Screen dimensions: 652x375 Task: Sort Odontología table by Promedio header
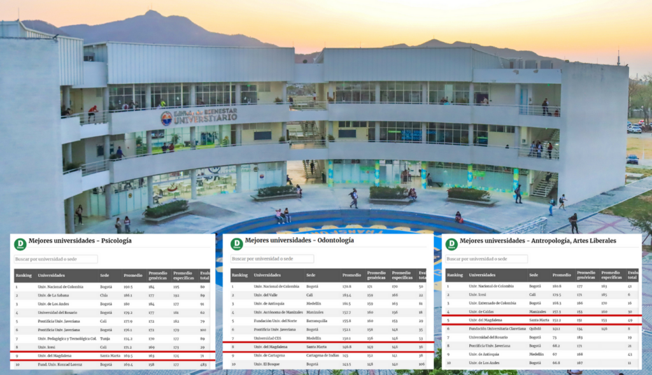351,275
